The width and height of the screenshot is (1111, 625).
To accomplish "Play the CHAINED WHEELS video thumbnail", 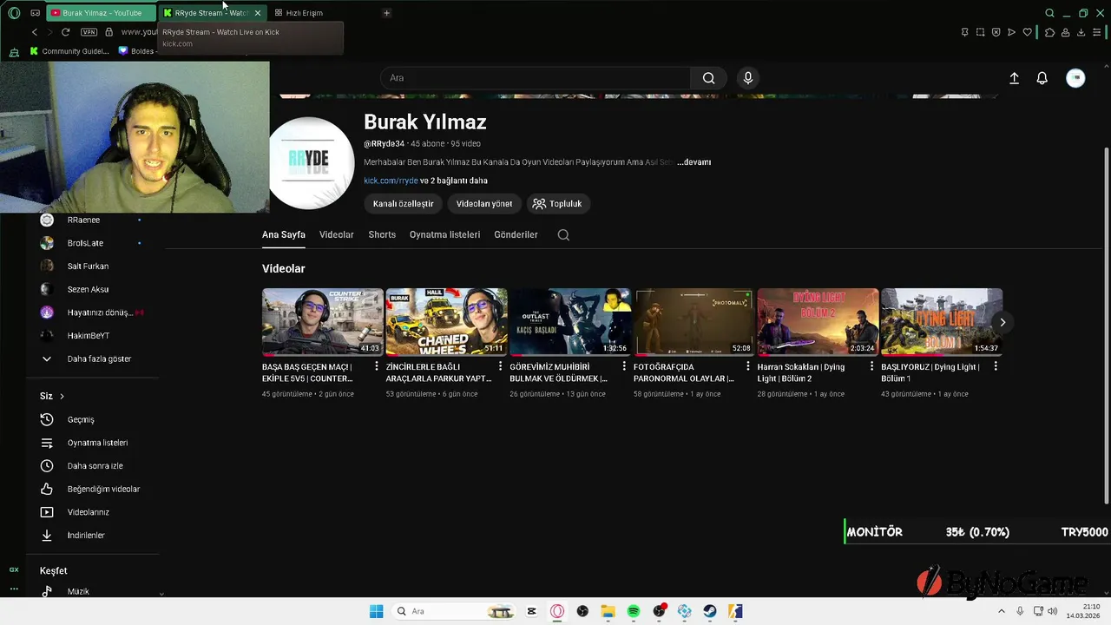I will click(x=446, y=322).
